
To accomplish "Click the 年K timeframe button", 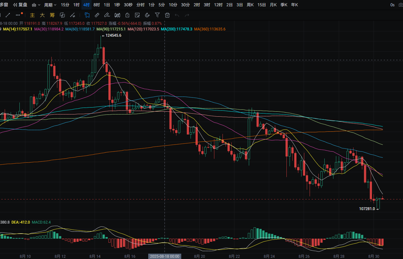I will coord(295,5).
